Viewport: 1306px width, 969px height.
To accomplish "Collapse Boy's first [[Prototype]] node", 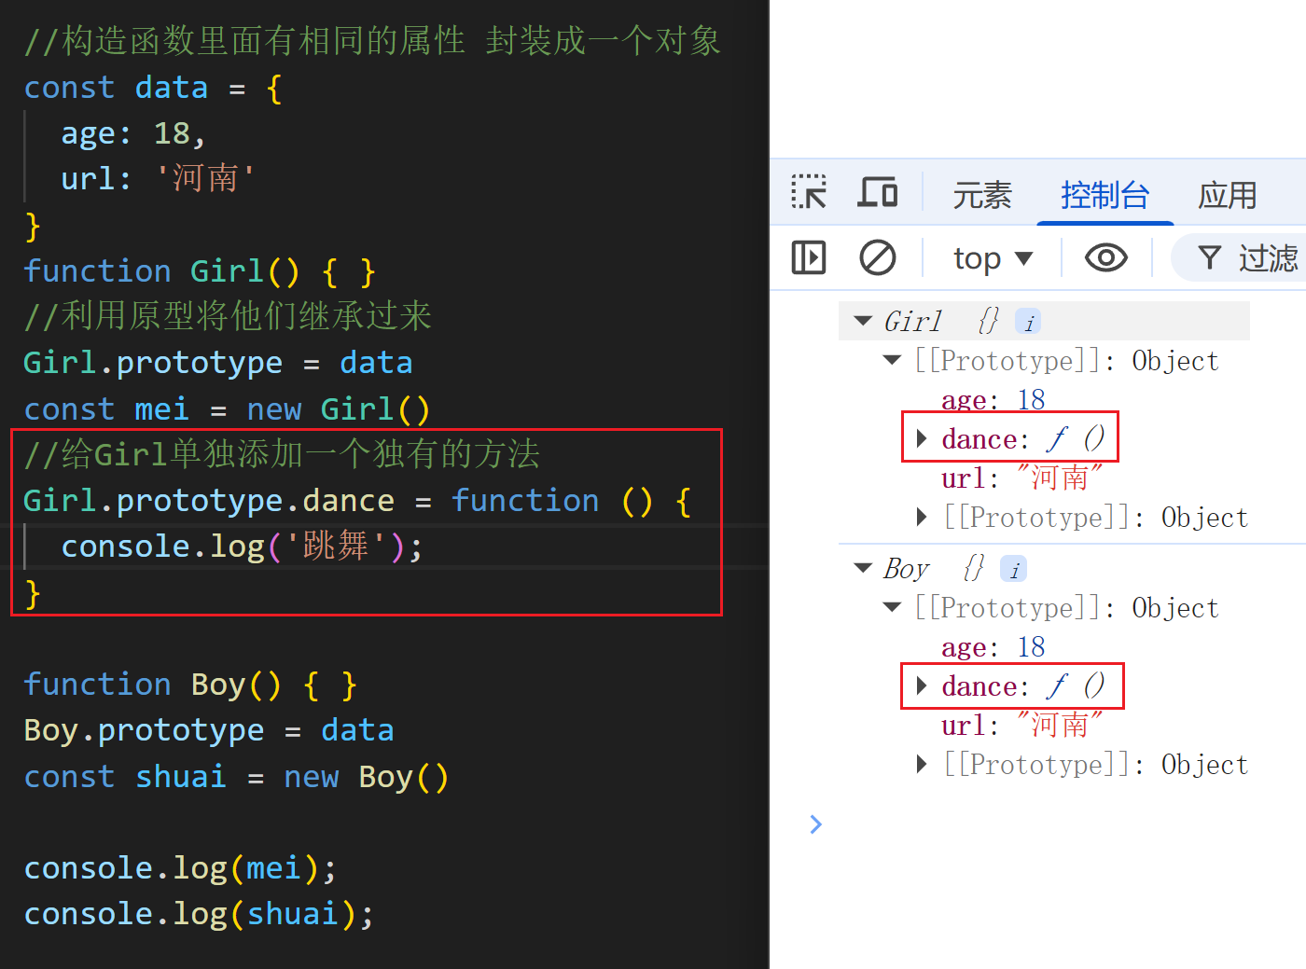I will pos(893,607).
